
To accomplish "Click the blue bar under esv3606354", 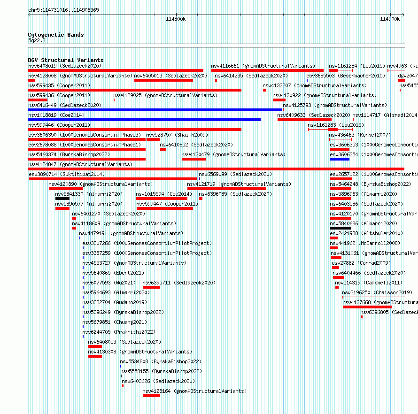I will pos(340,159).
